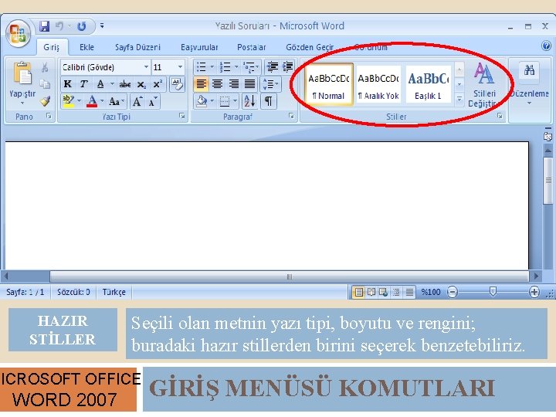Zoom in with the plus button
The height and width of the screenshot is (417, 556).
click(534, 292)
